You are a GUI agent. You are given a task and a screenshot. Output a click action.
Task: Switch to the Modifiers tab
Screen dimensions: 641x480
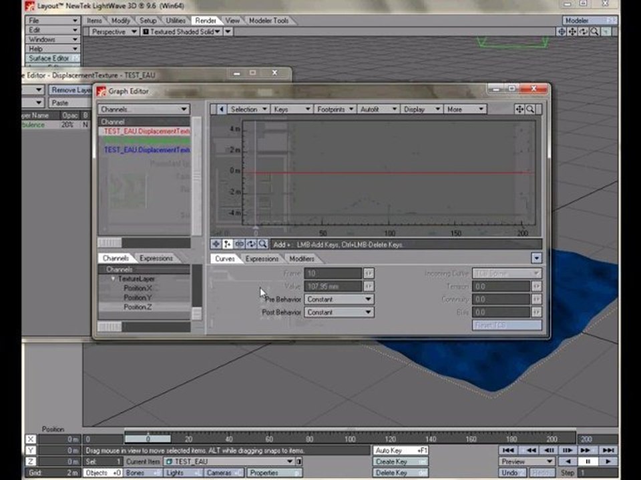[x=302, y=259]
